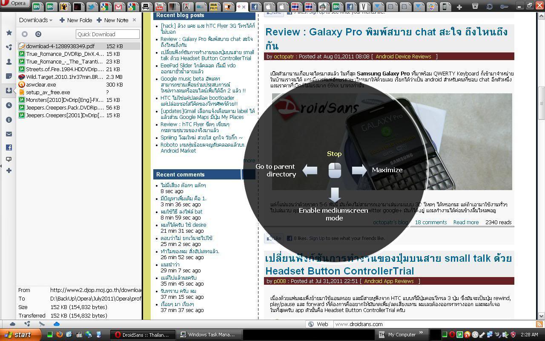Open the Downloads panel dropdown
Viewport: 545px width, 341px height.
click(36, 20)
